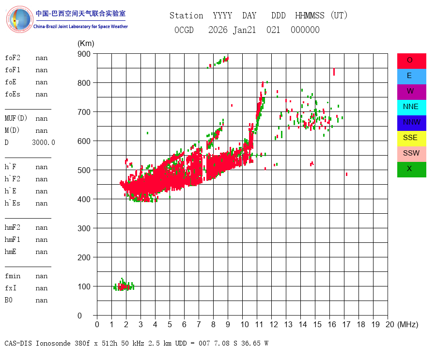Click the fxI parameter label
436x349 pixels.
pyautogui.click(x=11, y=288)
